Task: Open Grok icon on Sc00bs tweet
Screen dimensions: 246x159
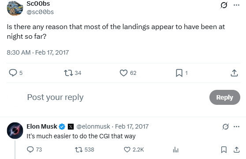Action: point(224,5)
